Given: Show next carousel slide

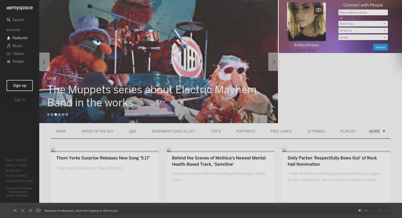Looking at the screenshot, I should point(273,62).
